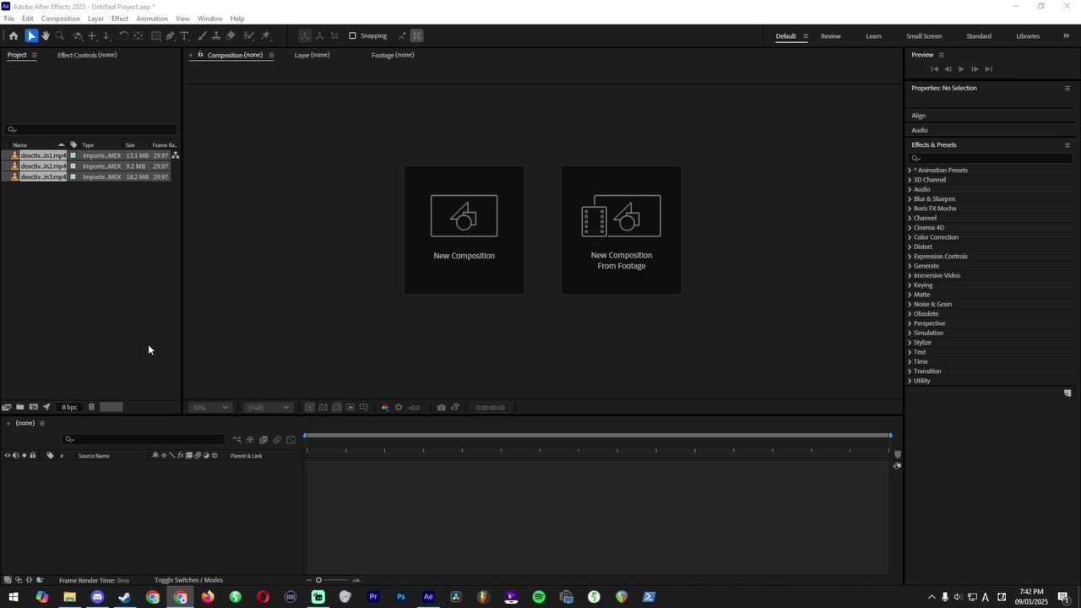Viewport: 1081px width, 608px height.
Task: Open Firefox from the taskbar
Action: click(208, 597)
